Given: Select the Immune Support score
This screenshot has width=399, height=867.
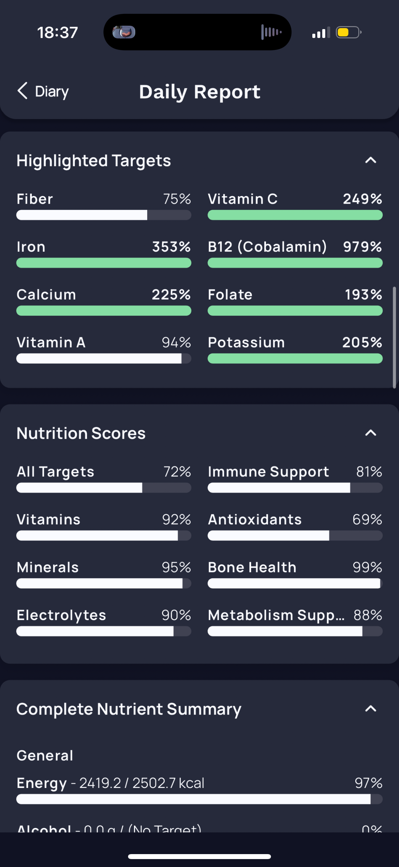Looking at the screenshot, I should [295, 478].
